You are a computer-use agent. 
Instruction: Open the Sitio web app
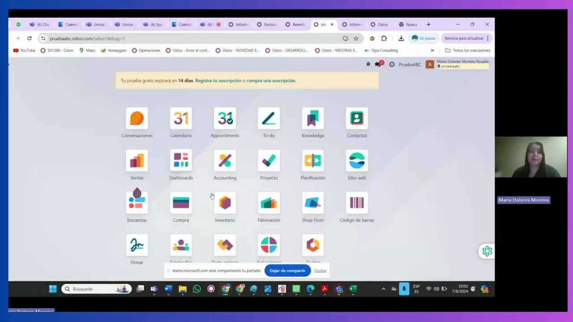click(357, 161)
